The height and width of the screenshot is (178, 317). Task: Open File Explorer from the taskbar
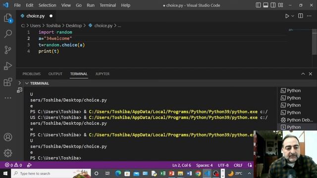click(180, 174)
